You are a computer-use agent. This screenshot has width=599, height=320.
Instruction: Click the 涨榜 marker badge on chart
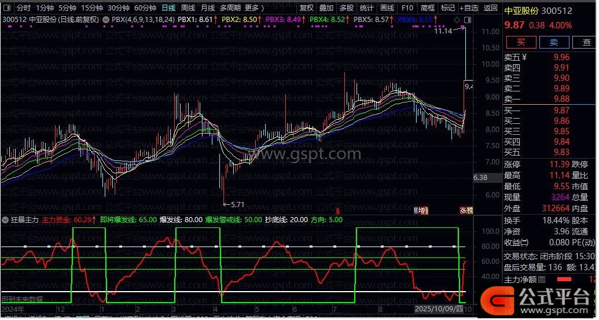click(466, 209)
